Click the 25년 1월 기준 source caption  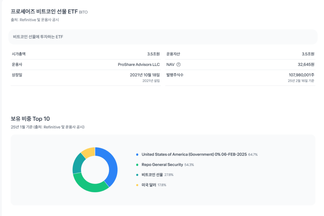(47, 127)
